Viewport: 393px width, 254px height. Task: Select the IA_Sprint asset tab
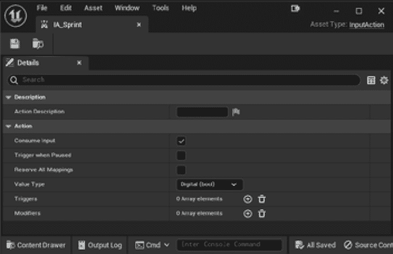(92, 25)
